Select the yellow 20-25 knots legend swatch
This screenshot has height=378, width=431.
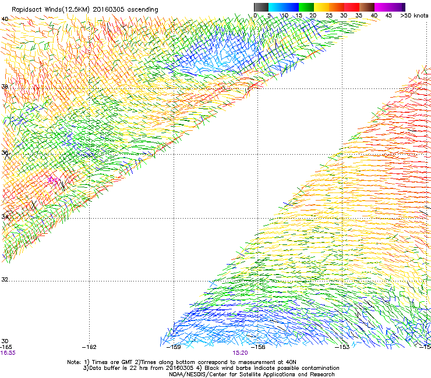322,7
